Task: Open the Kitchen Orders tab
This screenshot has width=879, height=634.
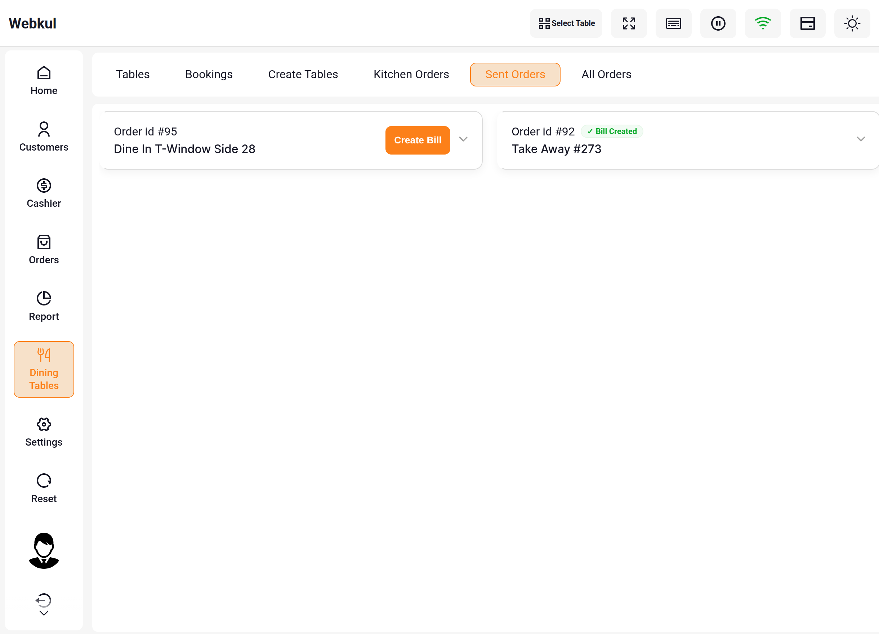Action: (x=411, y=75)
